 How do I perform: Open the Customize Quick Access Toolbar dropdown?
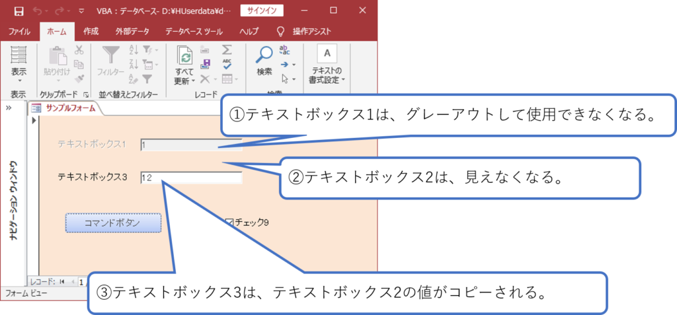pos(81,11)
